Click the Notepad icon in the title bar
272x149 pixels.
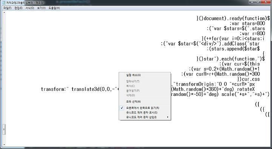pyautogui.click(x=4, y=3)
